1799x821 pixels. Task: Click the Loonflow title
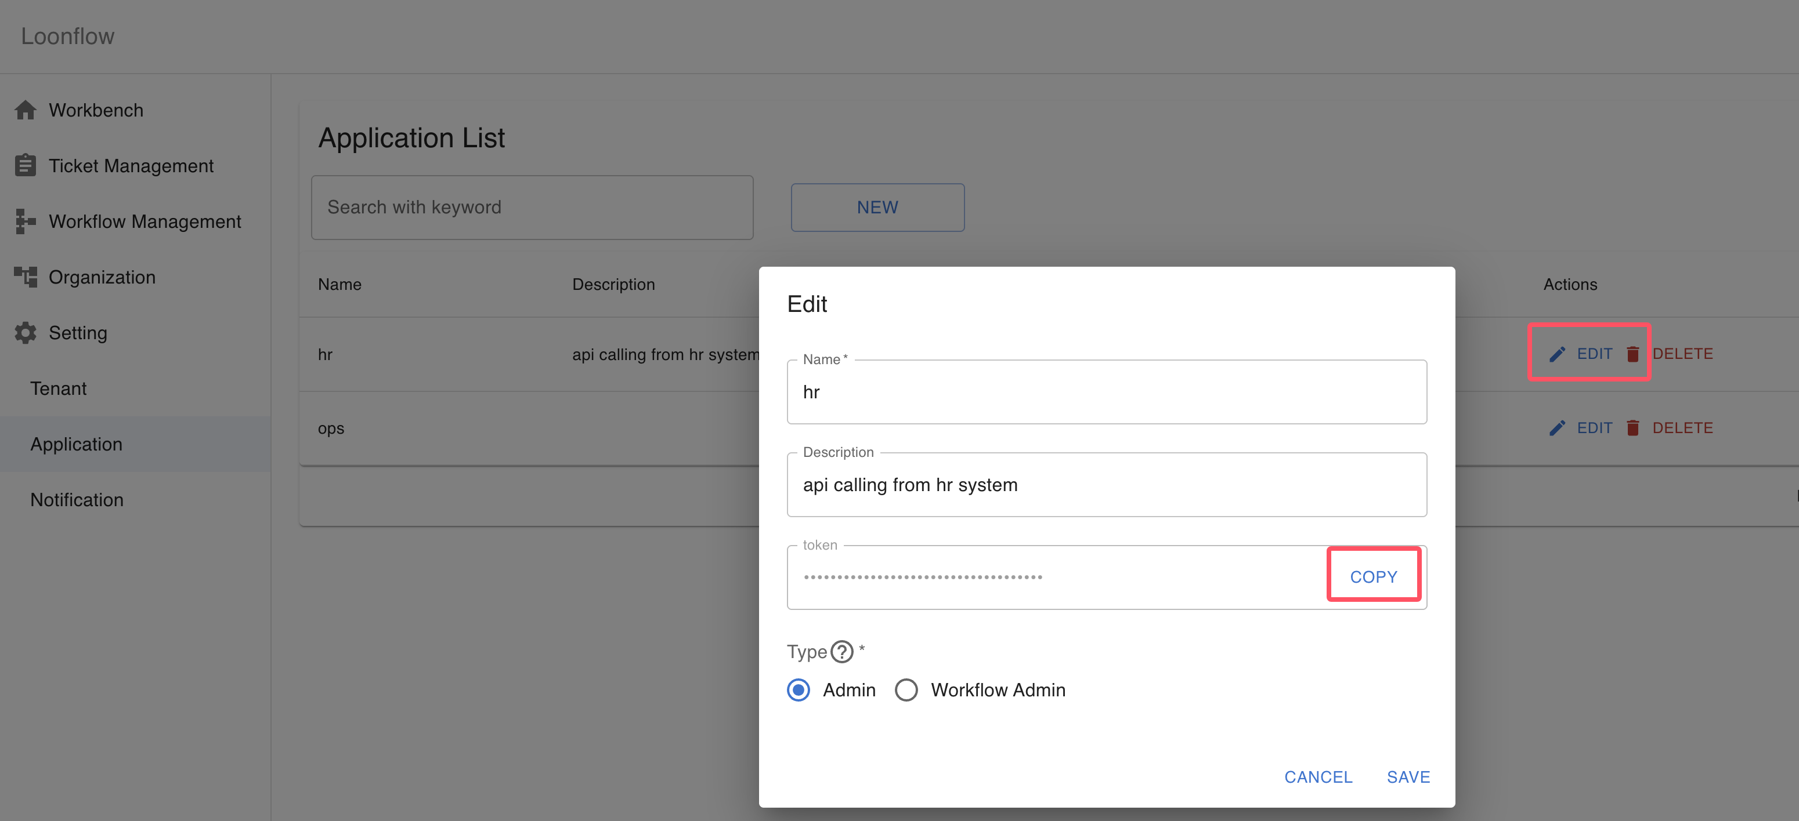[x=68, y=37]
